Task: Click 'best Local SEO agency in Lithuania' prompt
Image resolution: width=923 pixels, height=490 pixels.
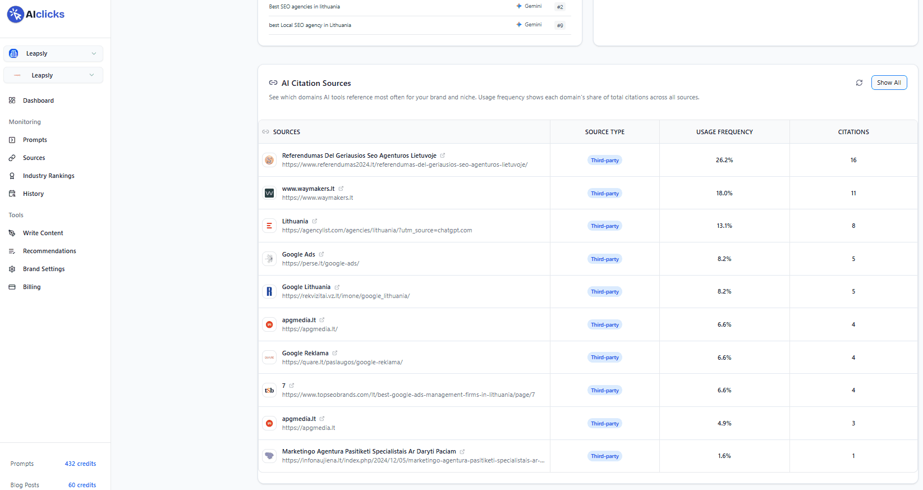Action: (x=310, y=25)
